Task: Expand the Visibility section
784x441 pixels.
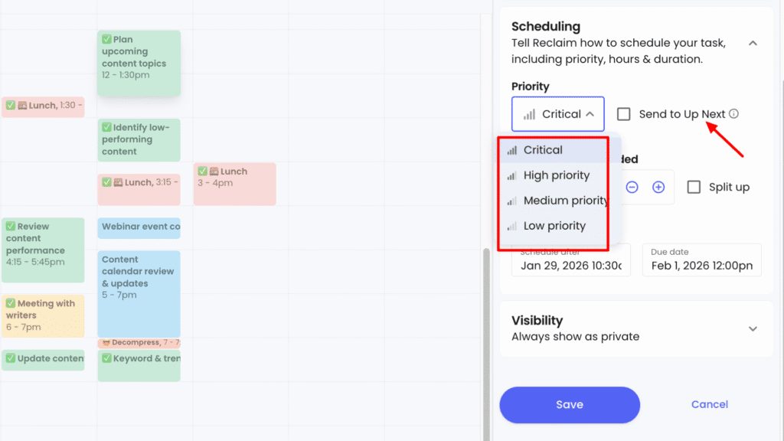Action: tap(753, 328)
